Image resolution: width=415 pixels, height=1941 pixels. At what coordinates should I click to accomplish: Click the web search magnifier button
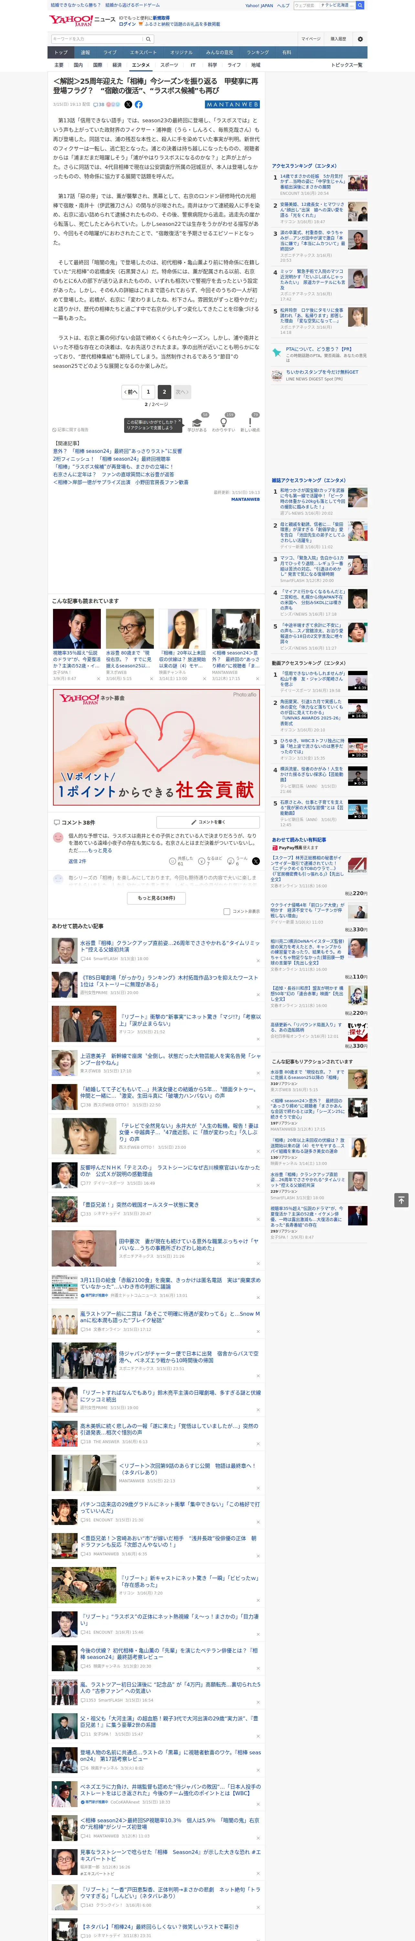tap(360, 5)
